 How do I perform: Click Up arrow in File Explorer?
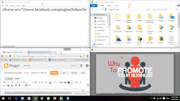(x=103, y=10)
